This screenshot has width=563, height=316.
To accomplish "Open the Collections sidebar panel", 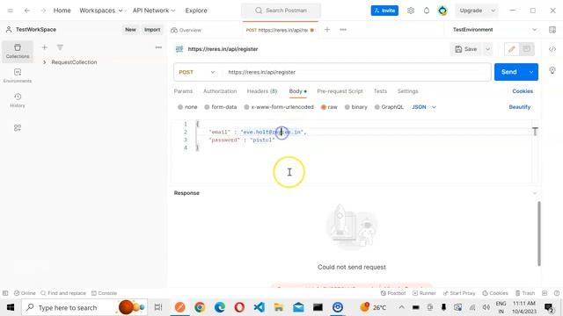I will point(18,51).
